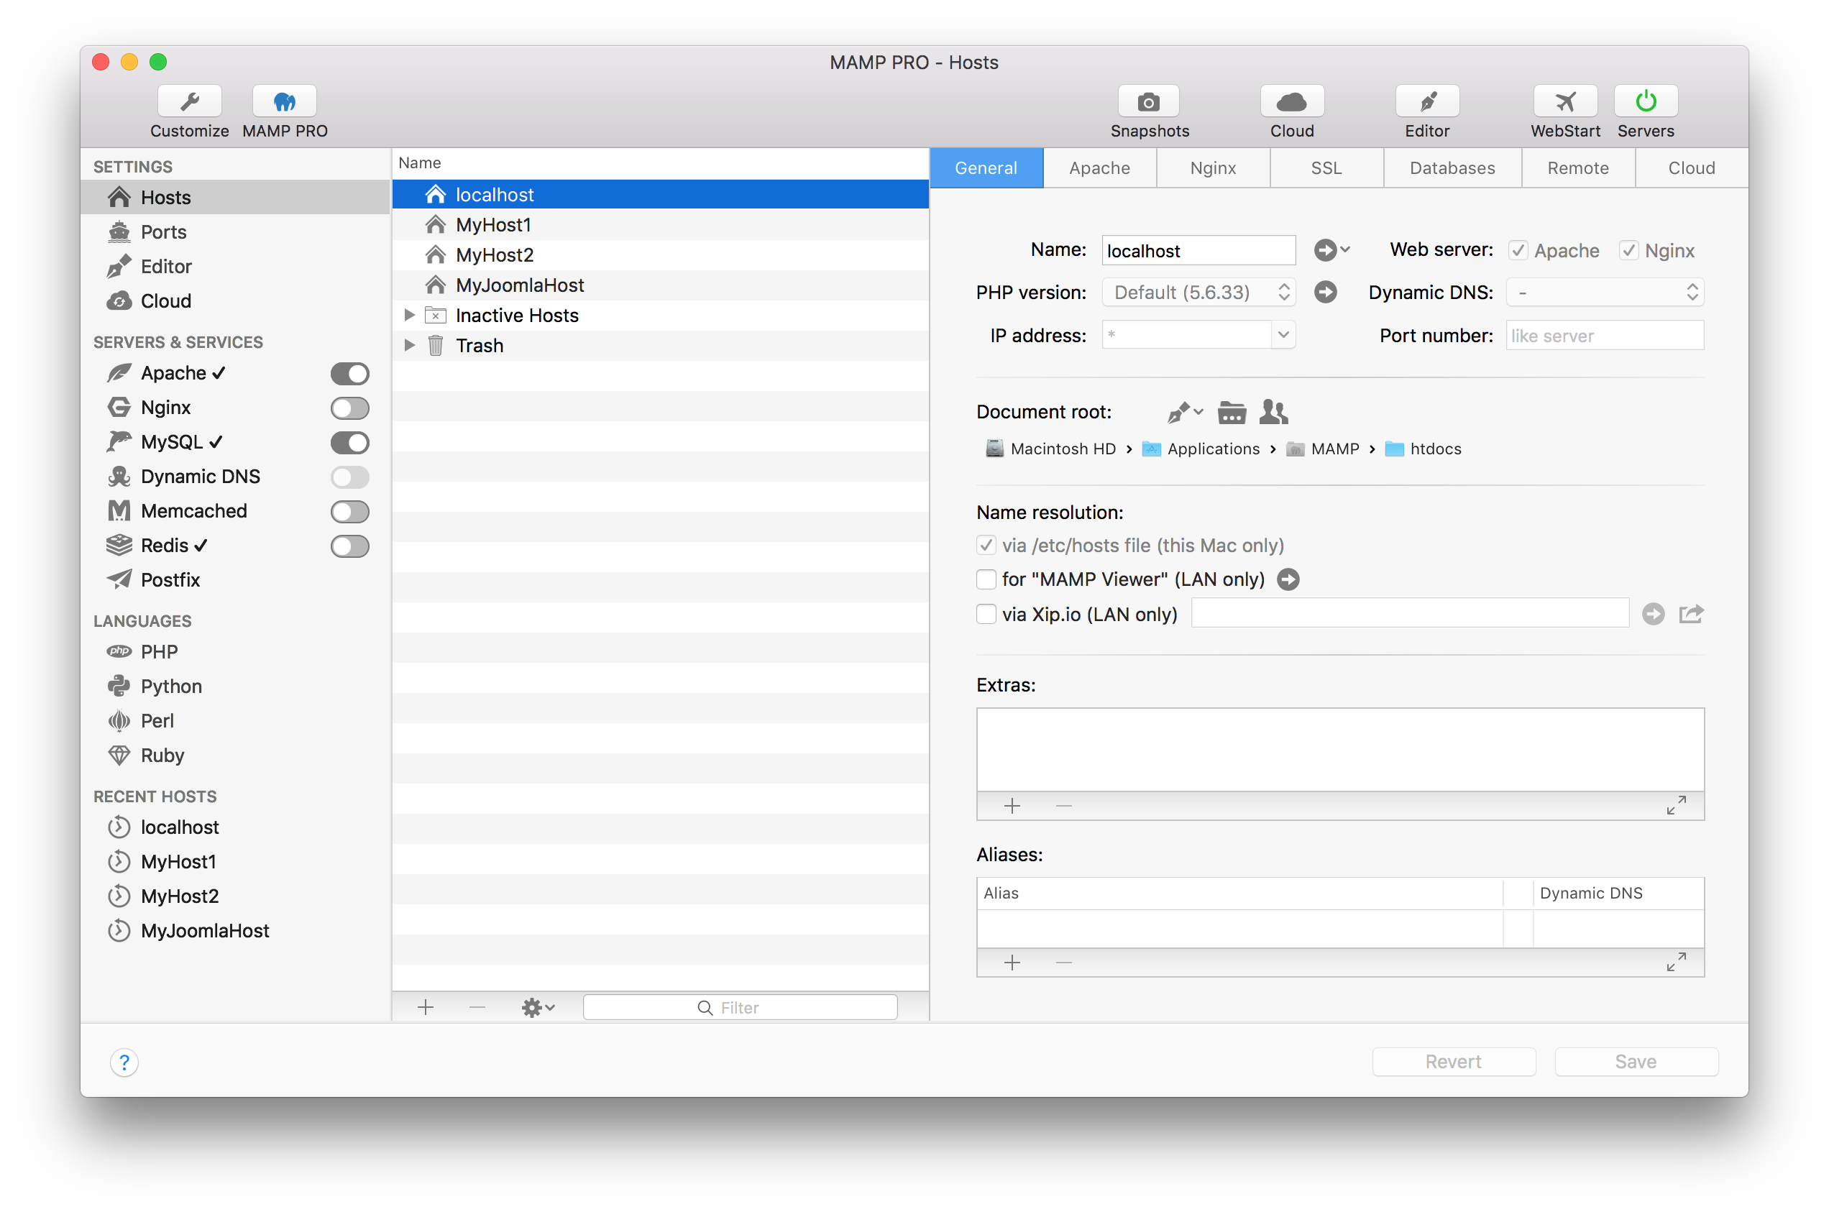The image size is (1829, 1212).
Task: Open the IP address combo box arrow
Action: point(1283,335)
